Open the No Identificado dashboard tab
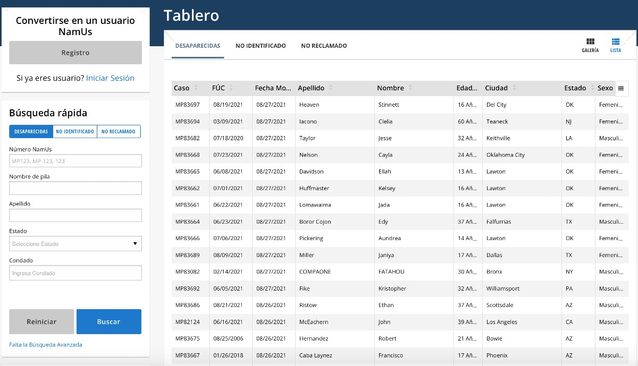Viewport: 638px width, 366px height. (261, 46)
